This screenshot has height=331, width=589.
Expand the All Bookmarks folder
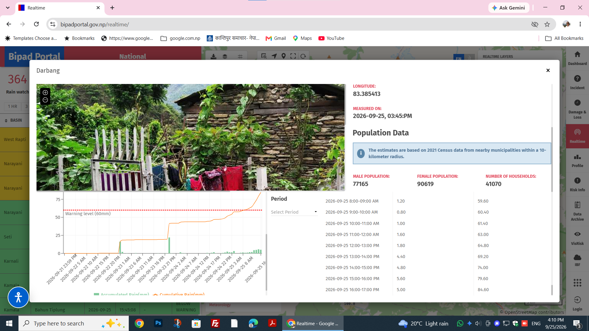tap(564, 38)
